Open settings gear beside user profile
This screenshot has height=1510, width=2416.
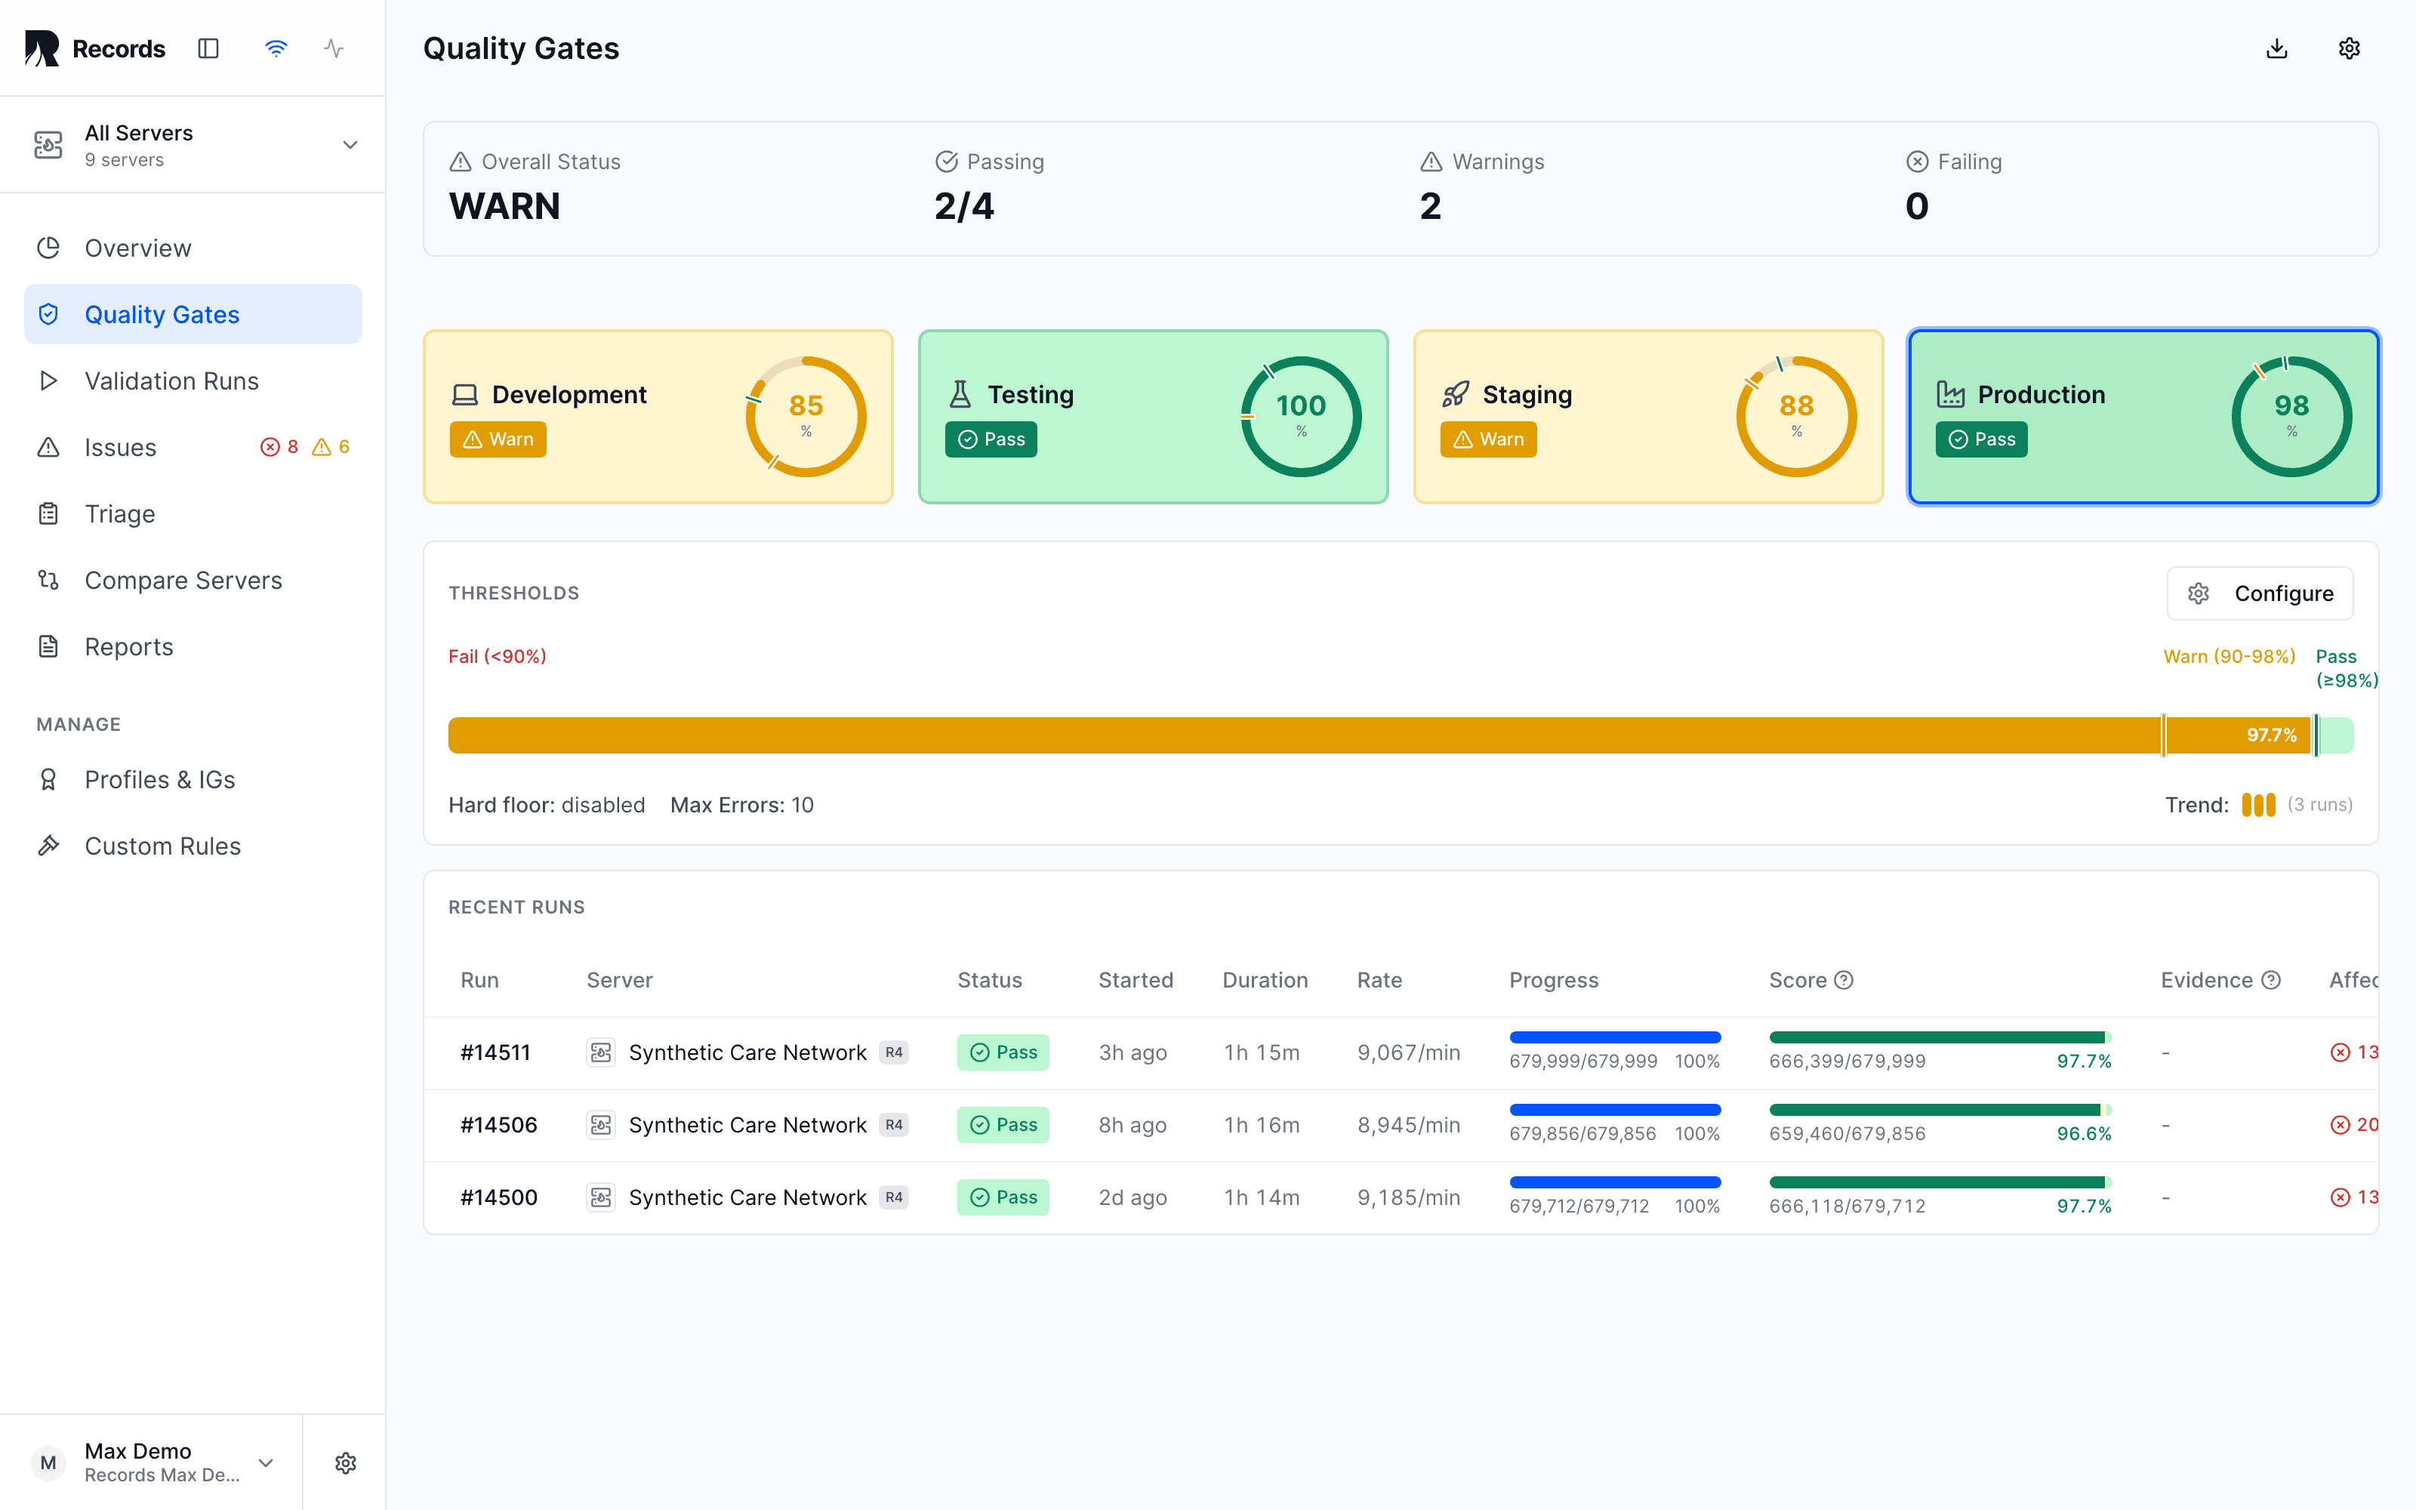point(346,1462)
